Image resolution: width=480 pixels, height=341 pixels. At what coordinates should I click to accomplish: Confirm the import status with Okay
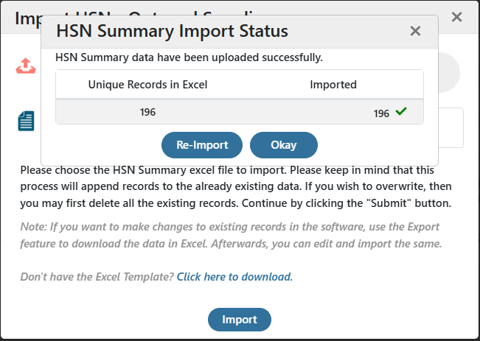point(284,145)
